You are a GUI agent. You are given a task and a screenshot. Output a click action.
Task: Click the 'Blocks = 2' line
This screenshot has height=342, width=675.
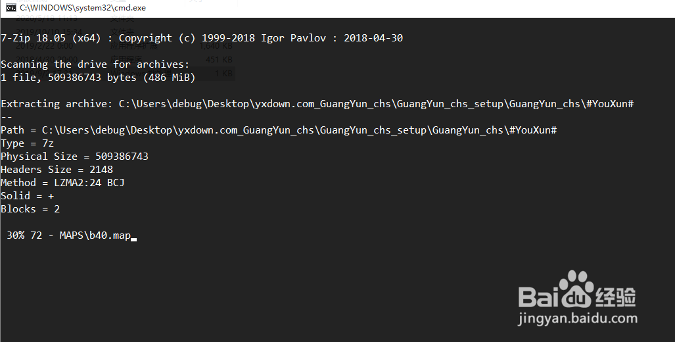30,209
